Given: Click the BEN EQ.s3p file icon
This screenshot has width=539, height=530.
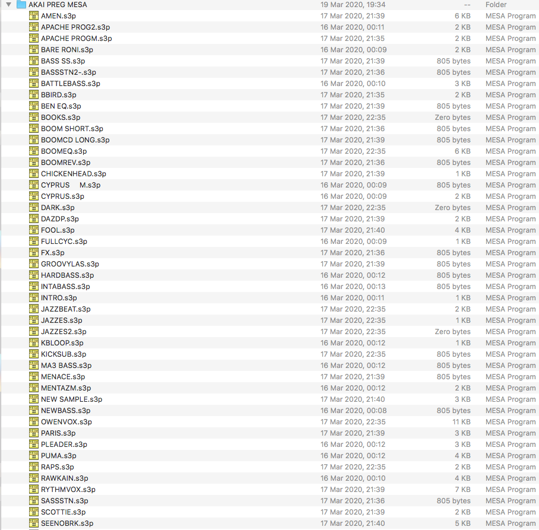Looking at the screenshot, I should tap(34, 106).
